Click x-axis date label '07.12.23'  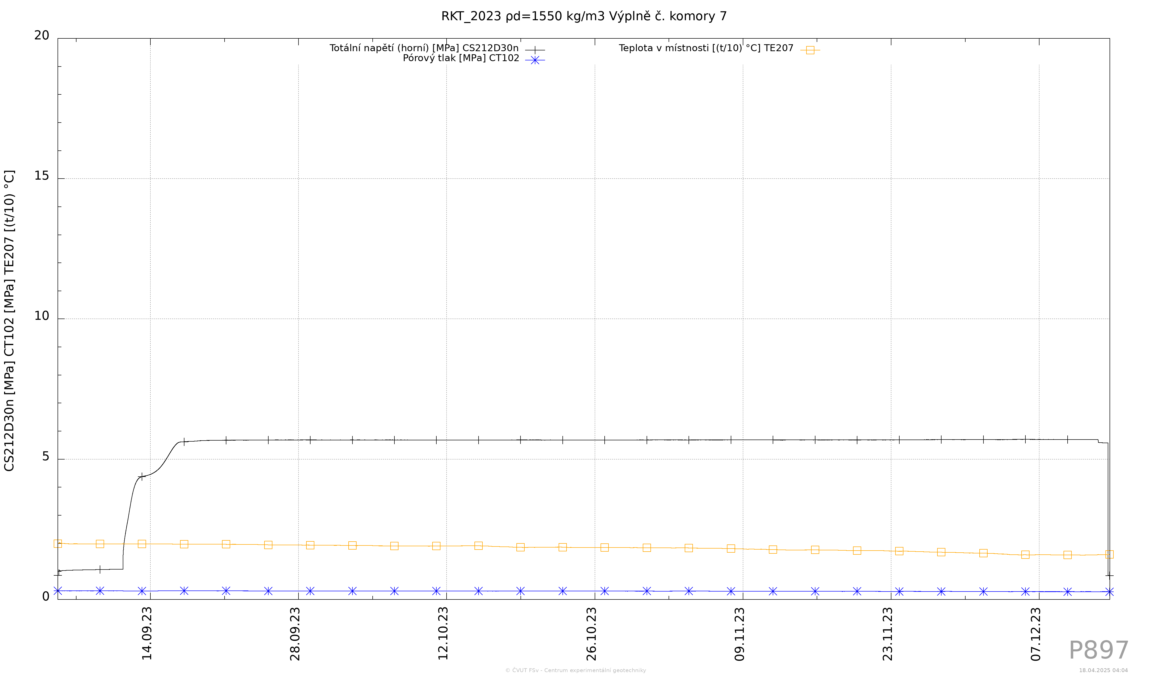[x=1036, y=634]
